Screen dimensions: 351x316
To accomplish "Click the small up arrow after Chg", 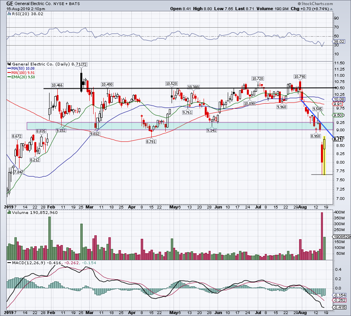I will tap(331, 9).
